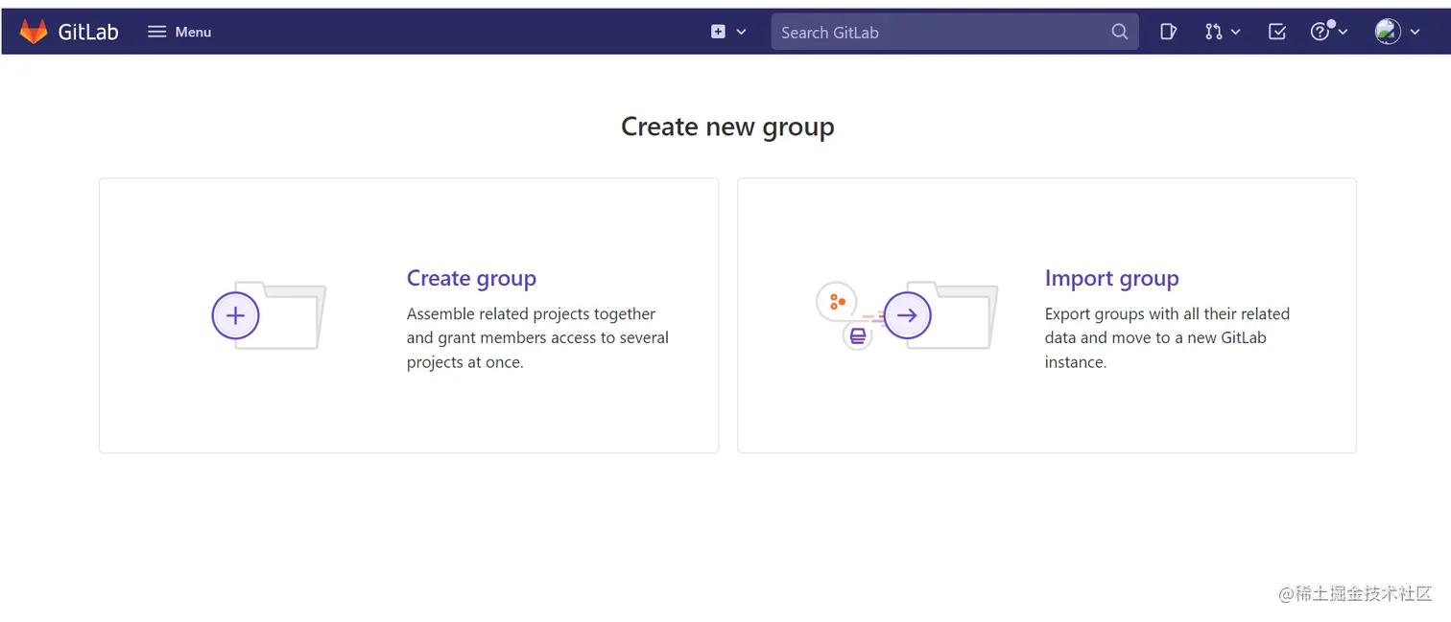Click the magnifying glass search icon
This screenshot has width=1451, height=622.
1119,32
